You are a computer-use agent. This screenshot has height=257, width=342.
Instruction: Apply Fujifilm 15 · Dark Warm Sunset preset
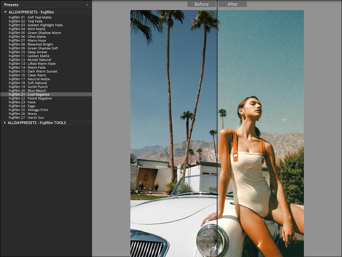tap(33, 72)
